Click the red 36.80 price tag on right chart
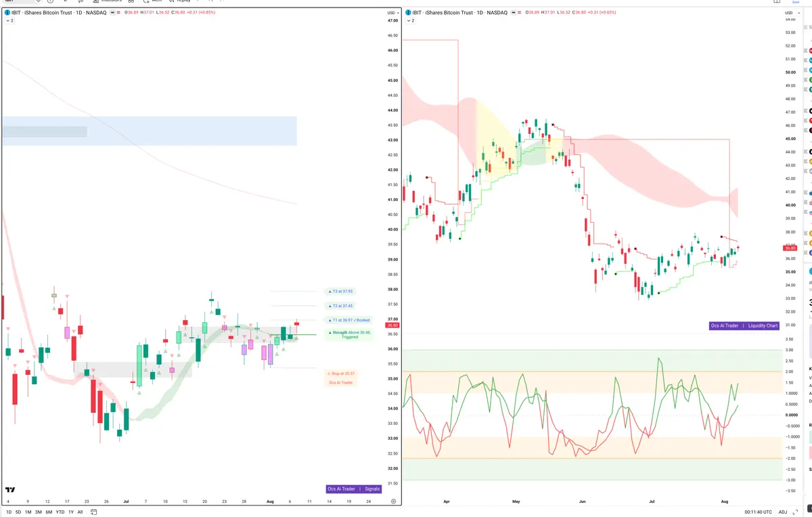Image resolution: width=812 pixels, height=517 pixels. 790,248
